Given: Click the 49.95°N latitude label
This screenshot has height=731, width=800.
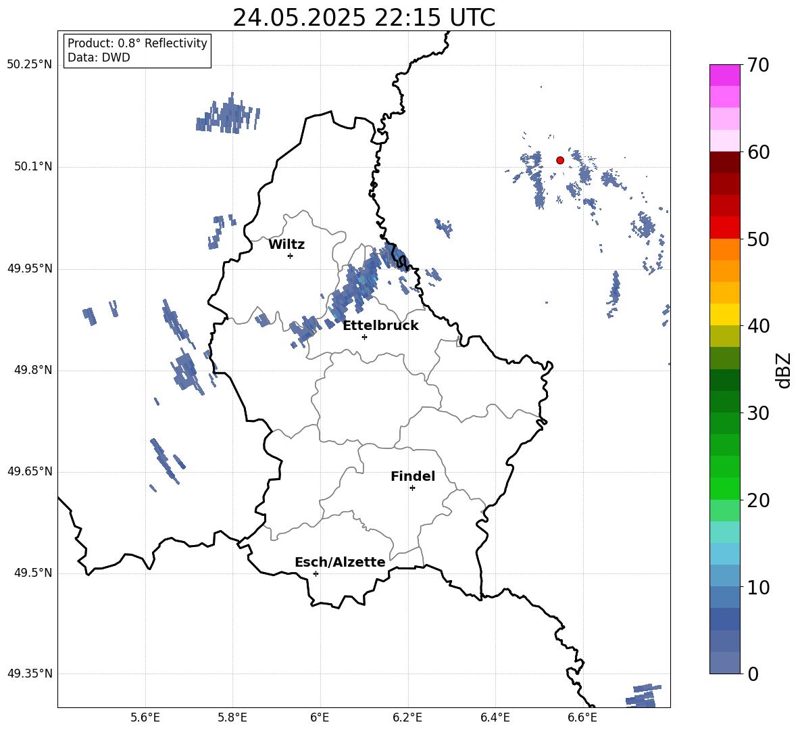Looking at the screenshot, I should click(x=30, y=268).
